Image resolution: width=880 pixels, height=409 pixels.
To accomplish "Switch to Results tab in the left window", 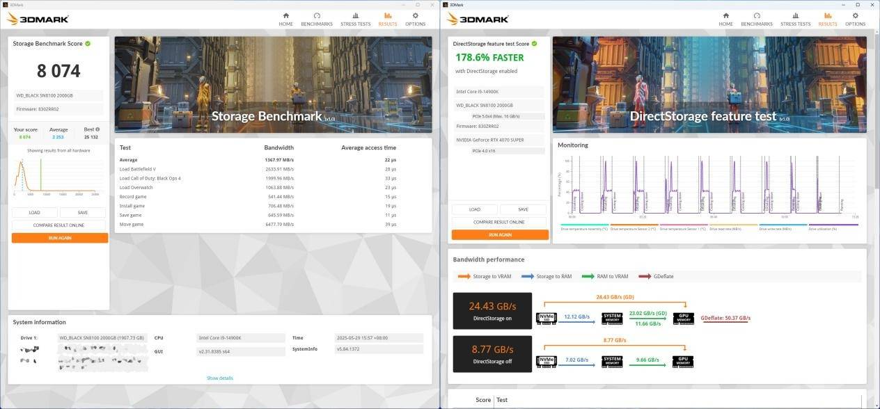I will pos(388,19).
